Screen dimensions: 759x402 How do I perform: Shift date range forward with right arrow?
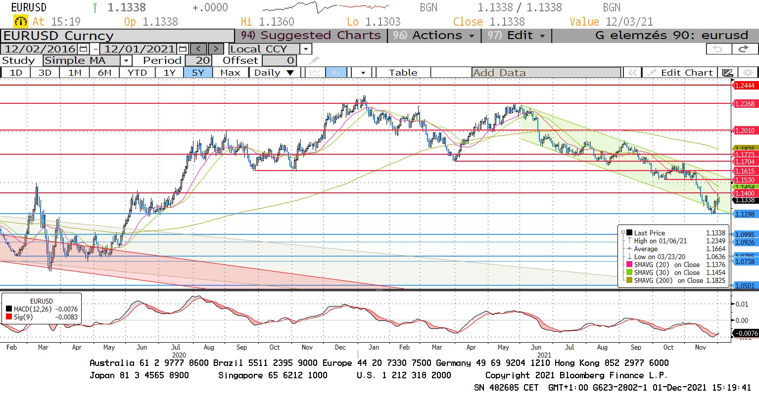click(x=216, y=49)
